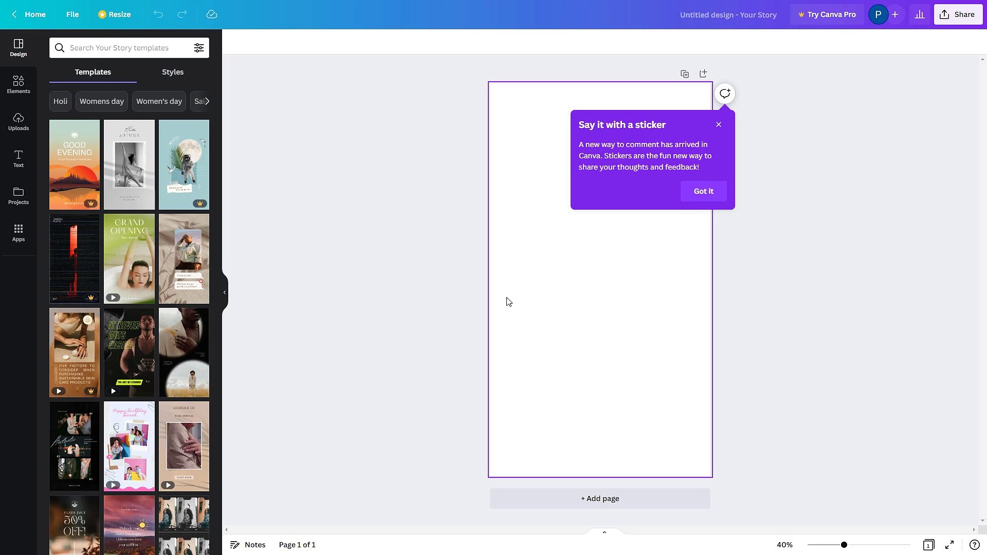Click the duplicate page icon above canvas
987x555 pixels.
coord(685,73)
